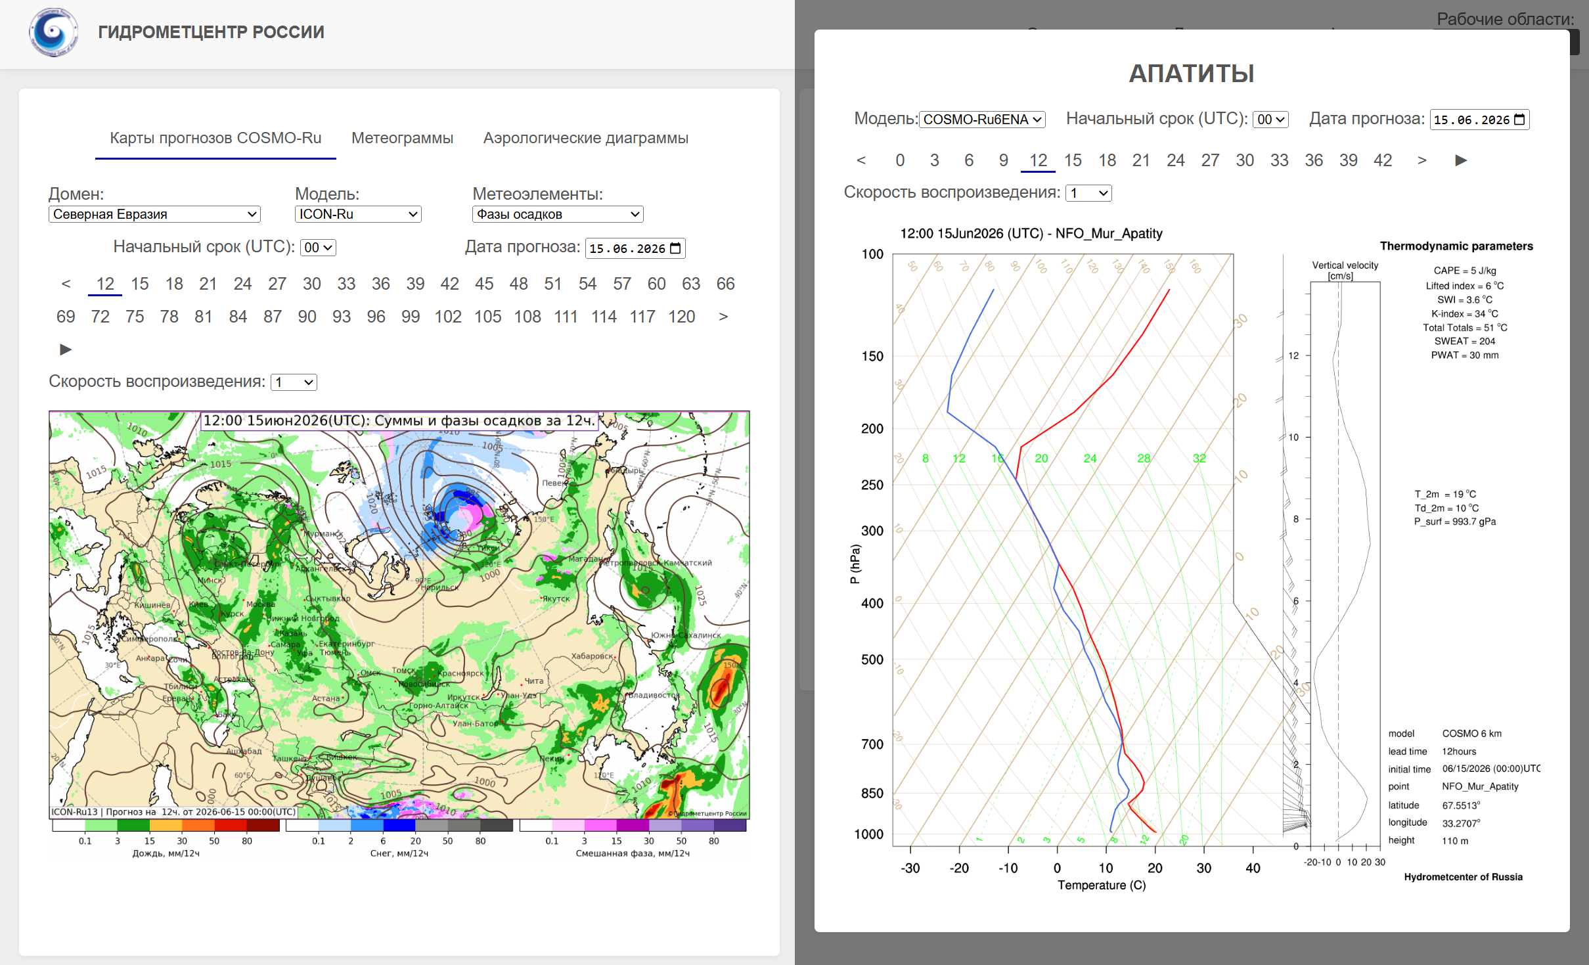Select forecast hour 120 on map timeline
Image resolution: width=1589 pixels, height=965 pixels.
[681, 317]
